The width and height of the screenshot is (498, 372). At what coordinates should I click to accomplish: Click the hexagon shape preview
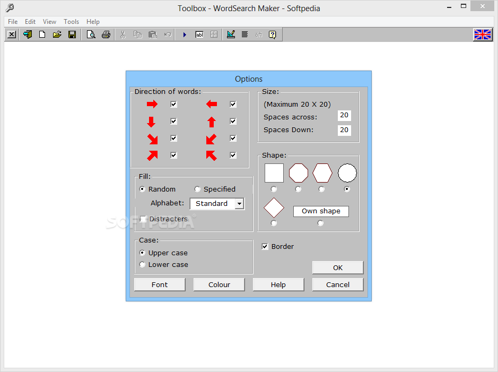[322, 173]
